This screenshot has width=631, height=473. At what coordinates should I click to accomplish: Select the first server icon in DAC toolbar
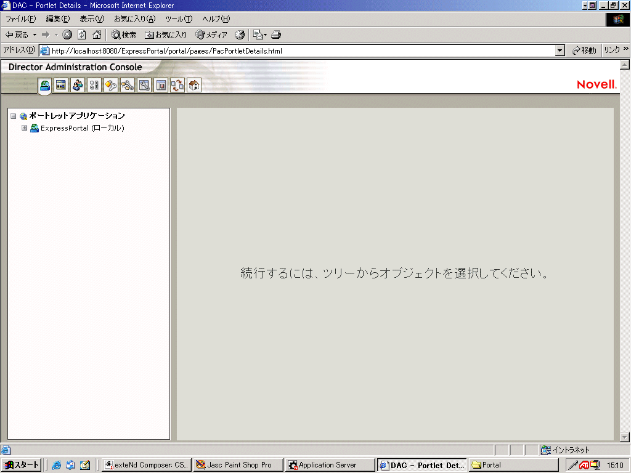pos(44,85)
